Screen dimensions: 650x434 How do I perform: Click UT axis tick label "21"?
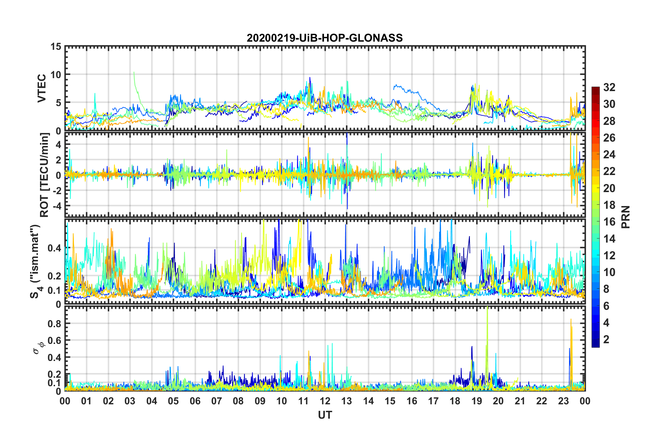[520, 401]
